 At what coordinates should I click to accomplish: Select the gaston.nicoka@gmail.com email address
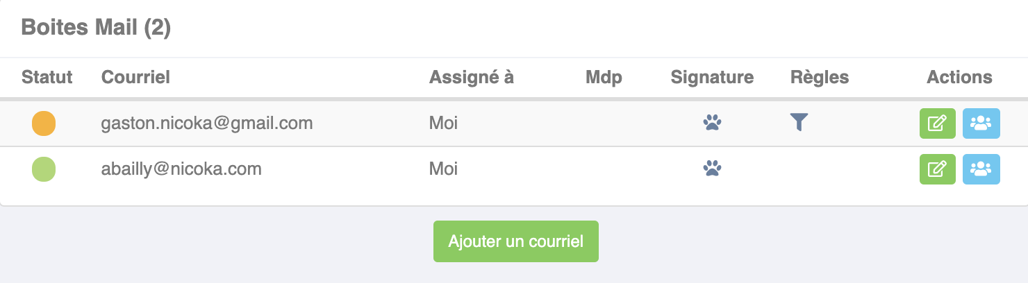(207, 123)
